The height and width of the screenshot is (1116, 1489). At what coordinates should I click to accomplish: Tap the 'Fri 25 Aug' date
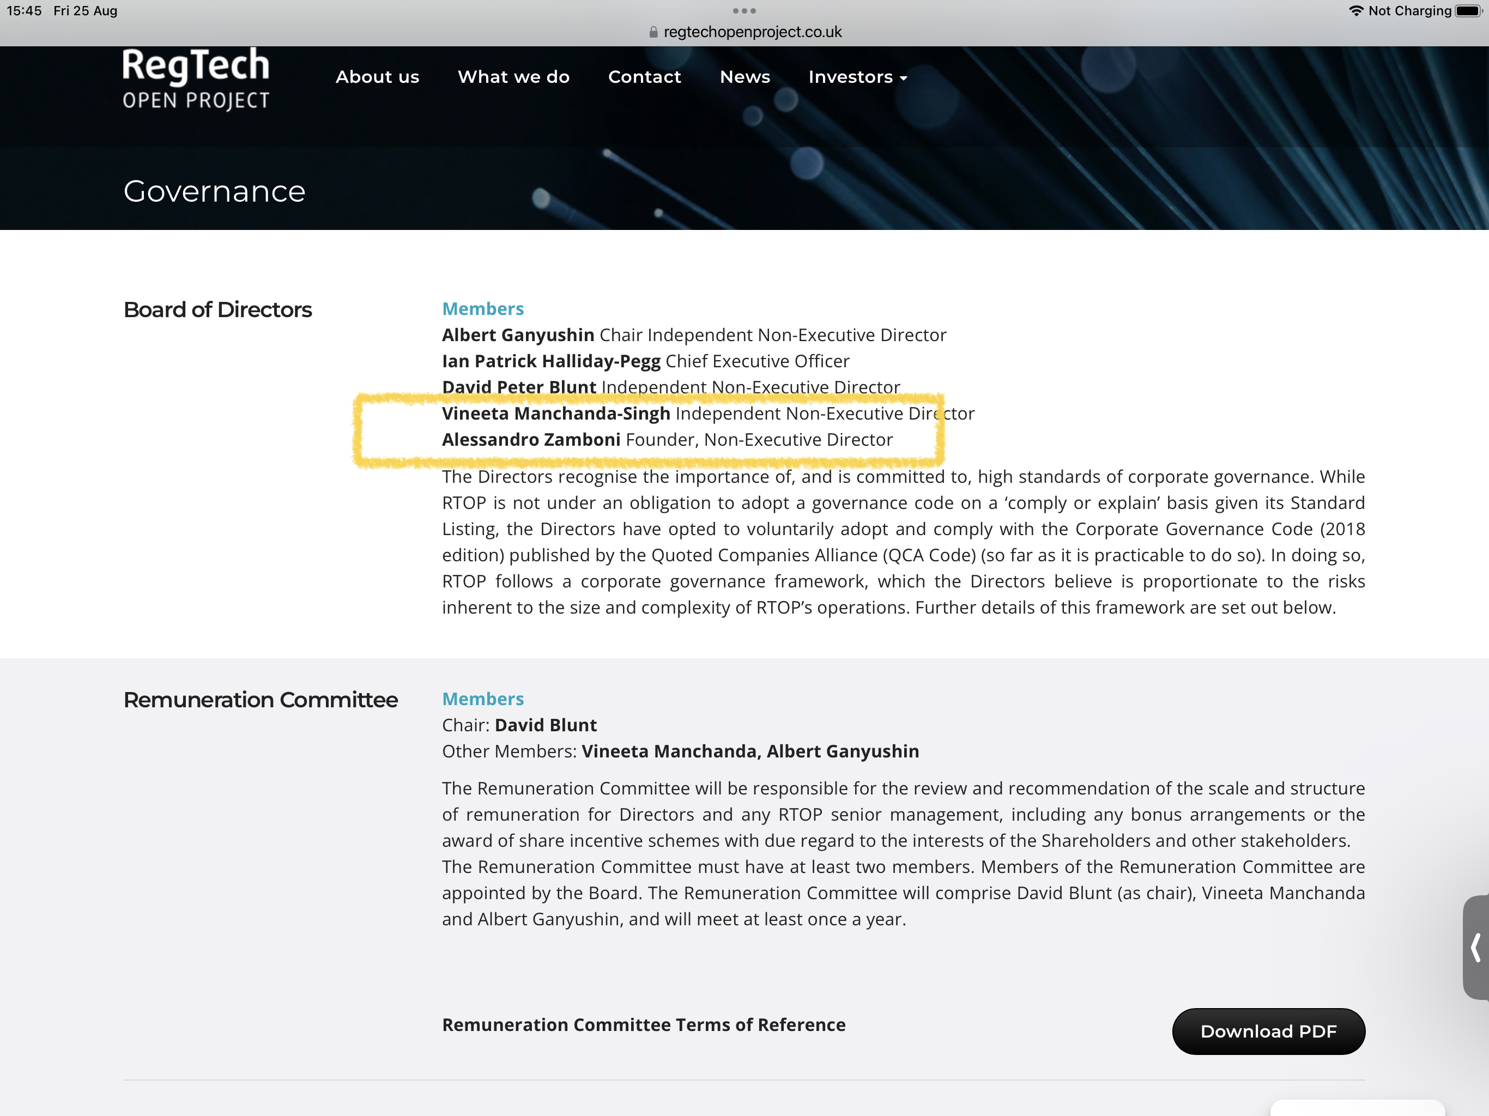click(86, 11)
